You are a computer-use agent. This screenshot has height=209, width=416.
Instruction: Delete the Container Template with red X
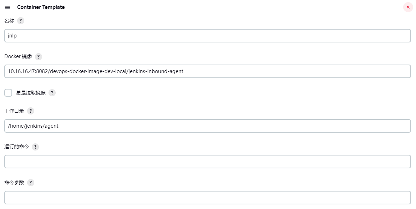408,7
